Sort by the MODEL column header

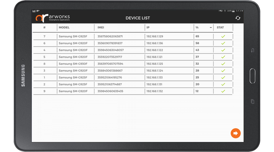[x=64, y=27]
